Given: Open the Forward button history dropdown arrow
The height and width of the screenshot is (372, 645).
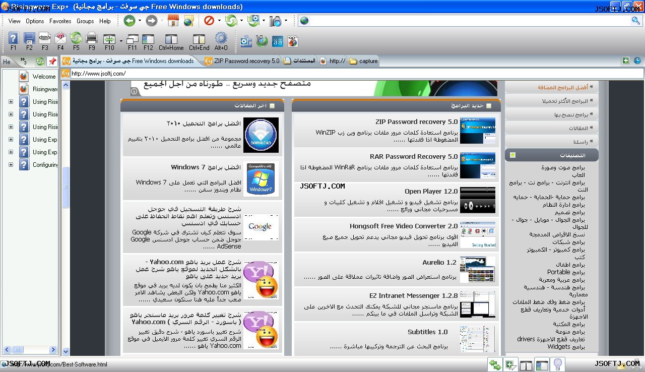Looking at the screenshot, I should coord(162,21).
